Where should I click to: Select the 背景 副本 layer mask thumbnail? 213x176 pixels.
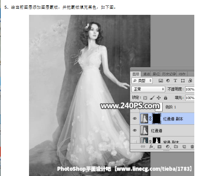click(x=157, y=141)
